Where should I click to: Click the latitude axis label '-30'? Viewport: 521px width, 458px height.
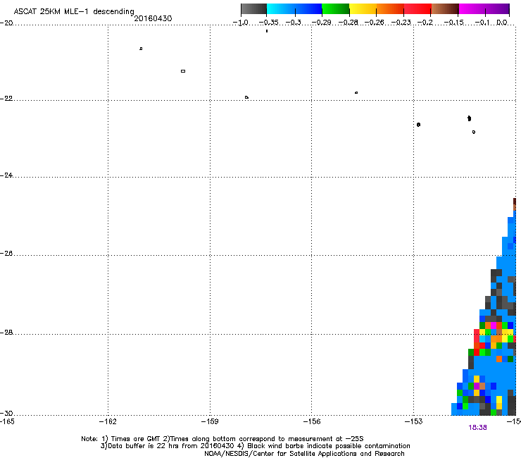(x=6, y=414)
